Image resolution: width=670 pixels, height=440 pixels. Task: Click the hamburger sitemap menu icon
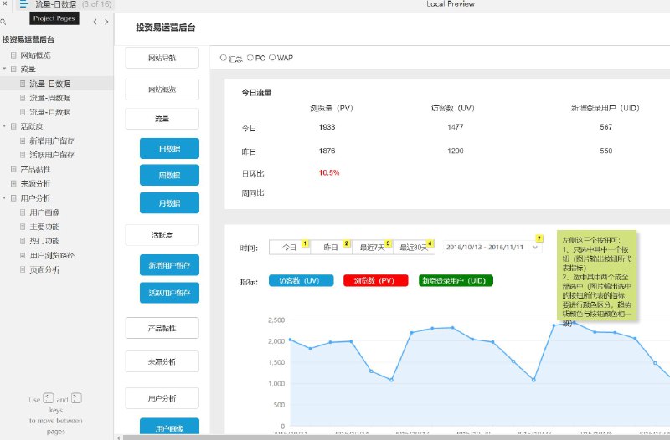pyautogui.click(x=23, y=4)
